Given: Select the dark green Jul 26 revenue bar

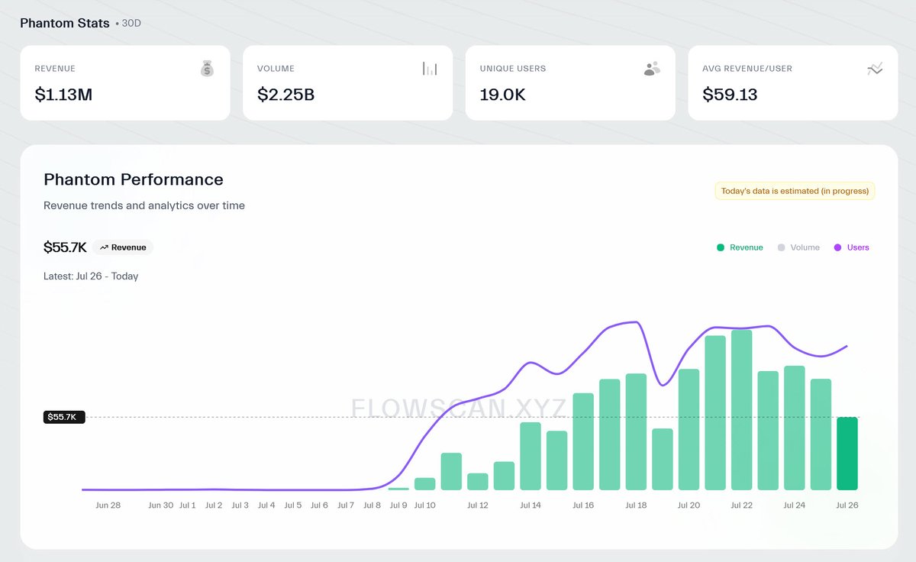Looking at the screenshot, I should tap(847, 454).
